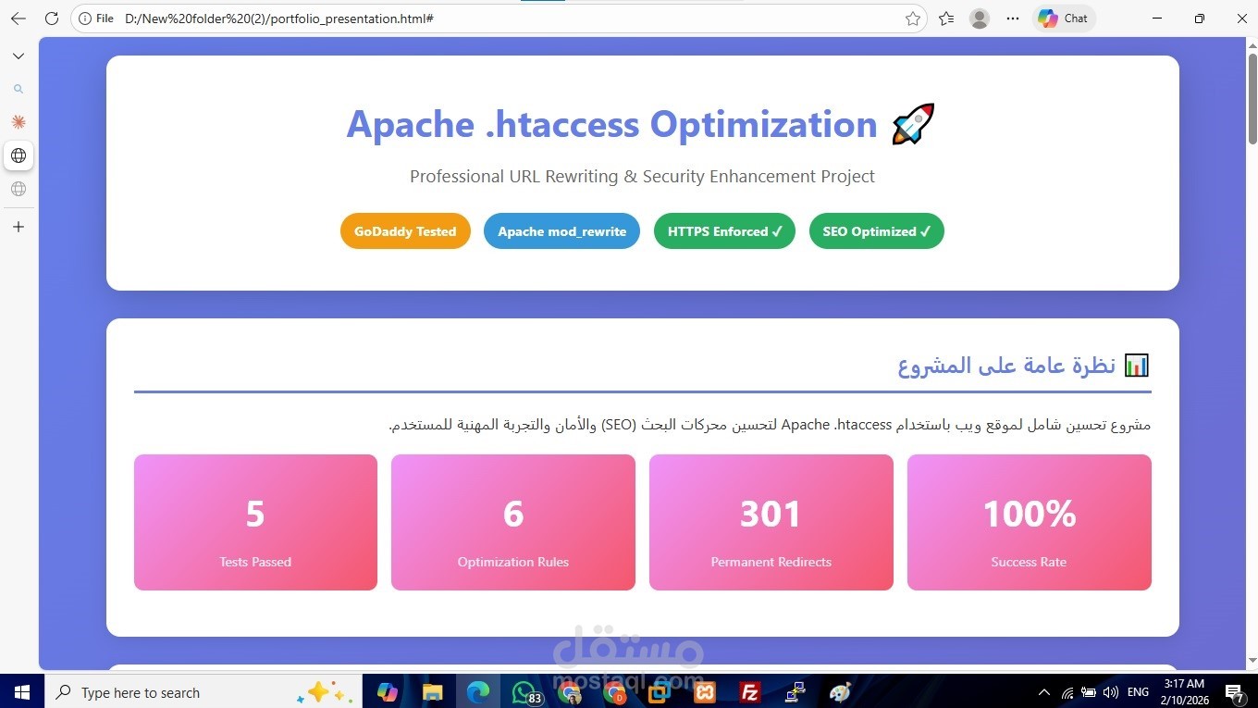Click the Arabic project description paragraph

[x=770, y=425]
